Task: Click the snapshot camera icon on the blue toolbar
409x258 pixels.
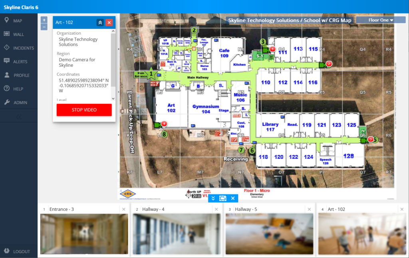Action: (x=223, y=198)
